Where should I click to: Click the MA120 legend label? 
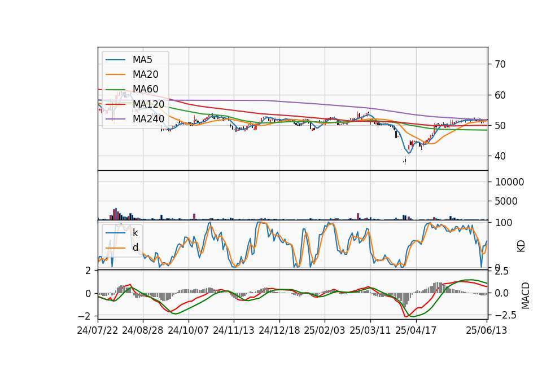coord(148,104)
